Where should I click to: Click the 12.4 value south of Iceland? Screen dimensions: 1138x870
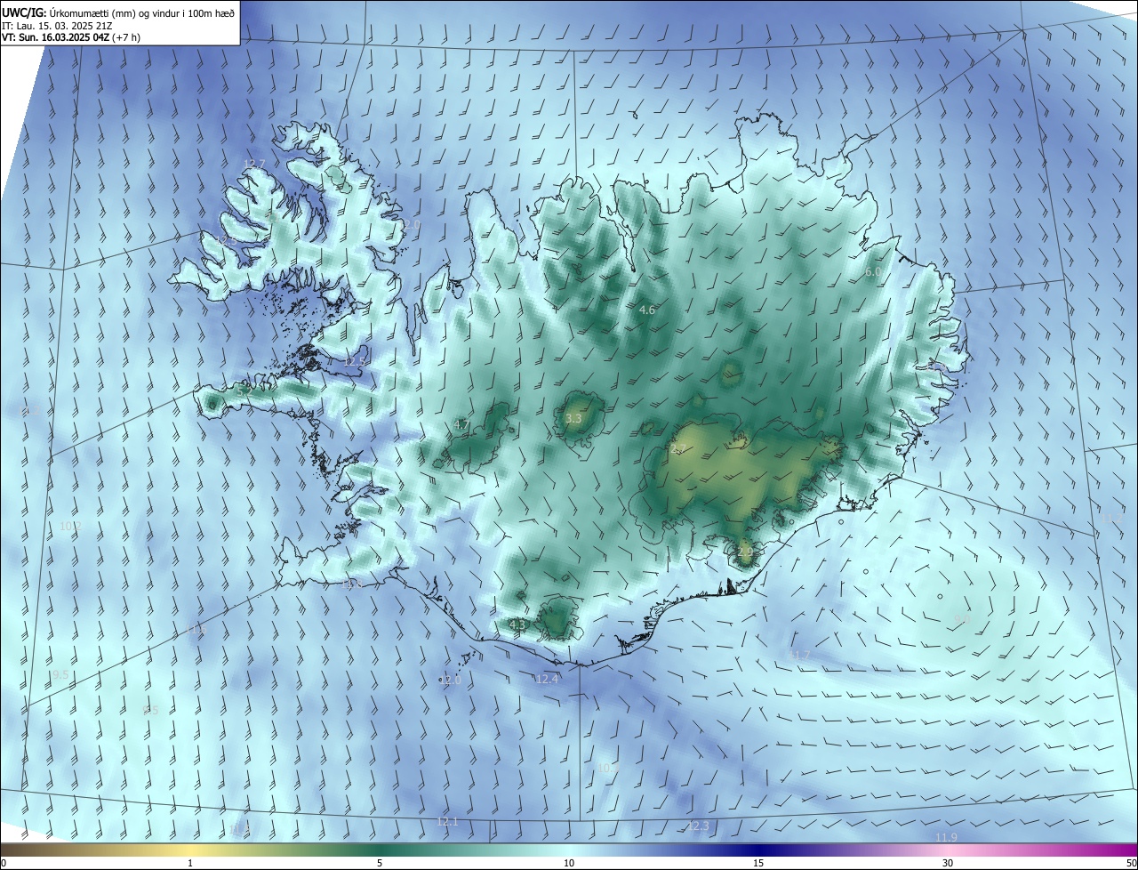547,679
